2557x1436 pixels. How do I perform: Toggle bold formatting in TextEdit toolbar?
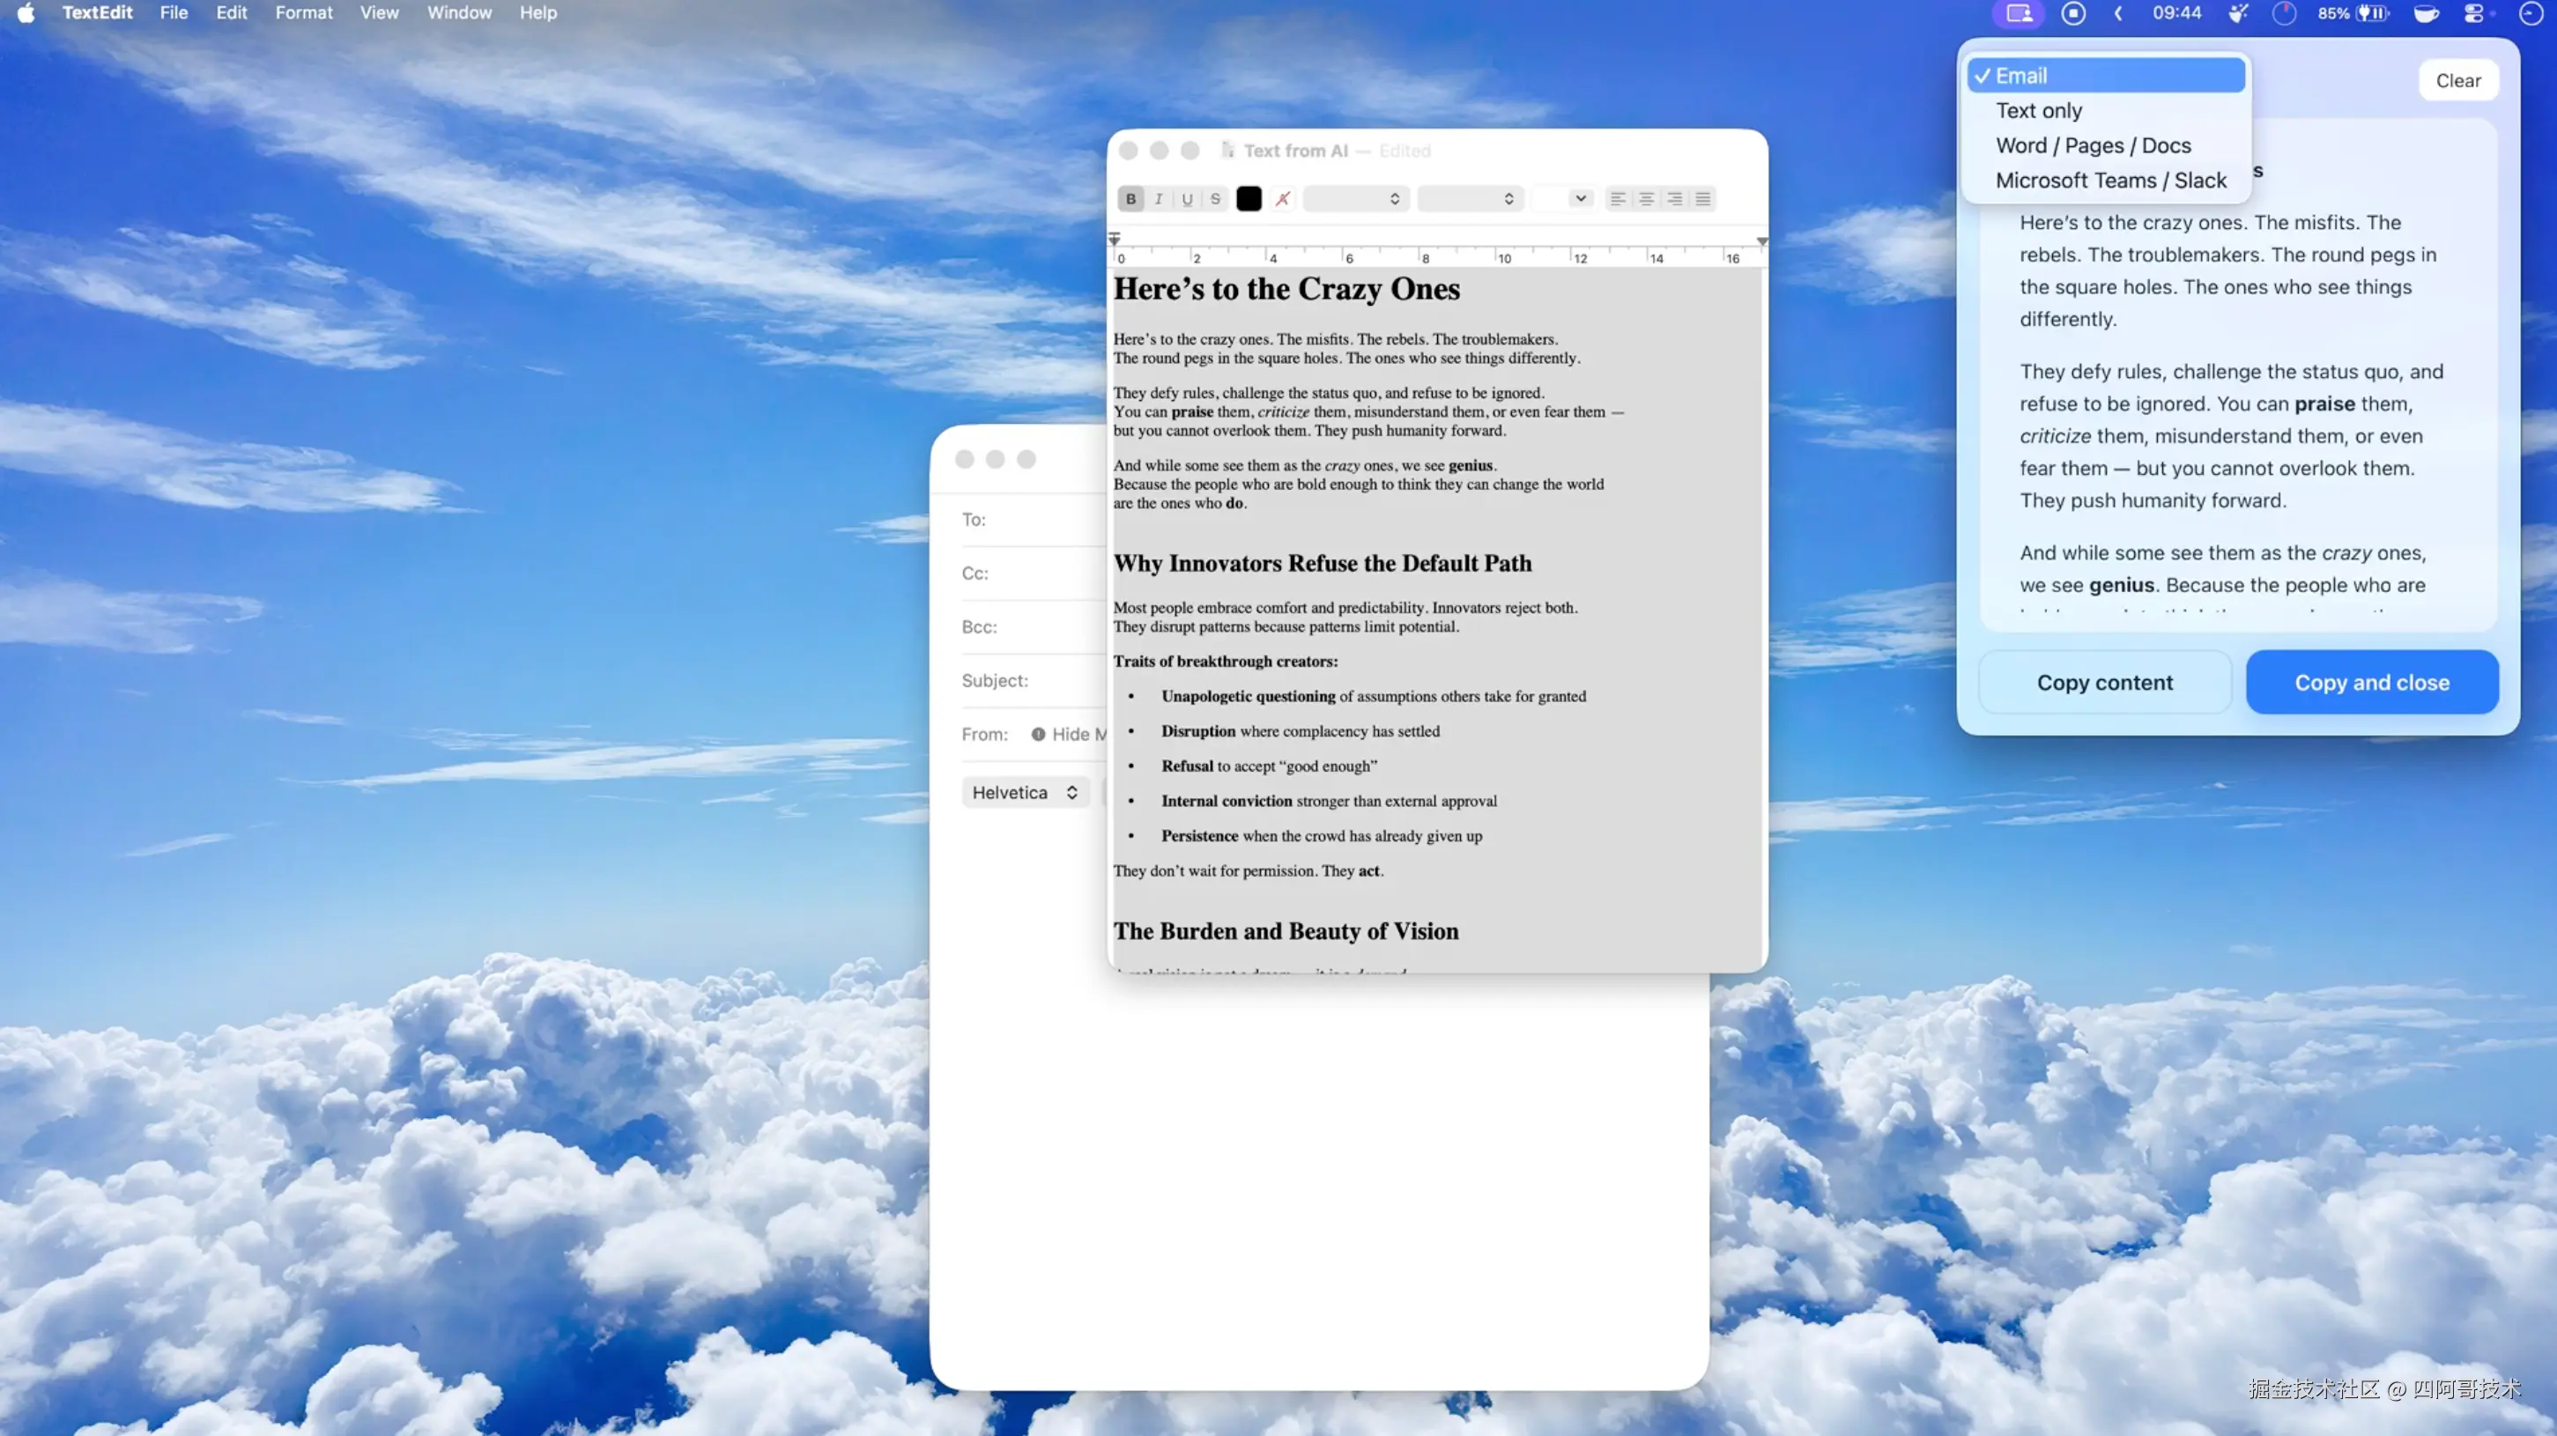tap(1130, 198)
